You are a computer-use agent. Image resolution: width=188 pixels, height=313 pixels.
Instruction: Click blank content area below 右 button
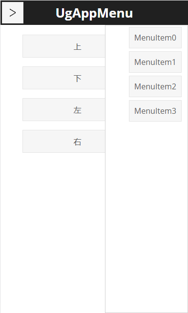tap(53, 230)
